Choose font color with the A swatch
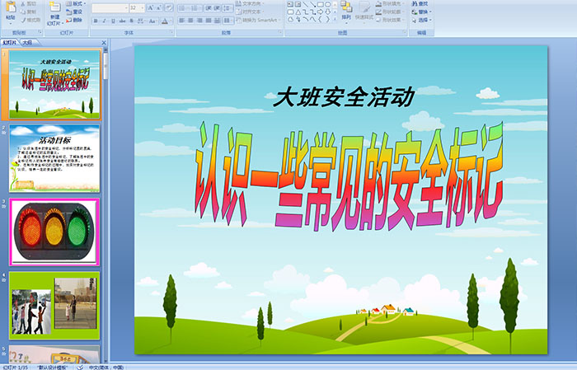 (x=165, y=21)
